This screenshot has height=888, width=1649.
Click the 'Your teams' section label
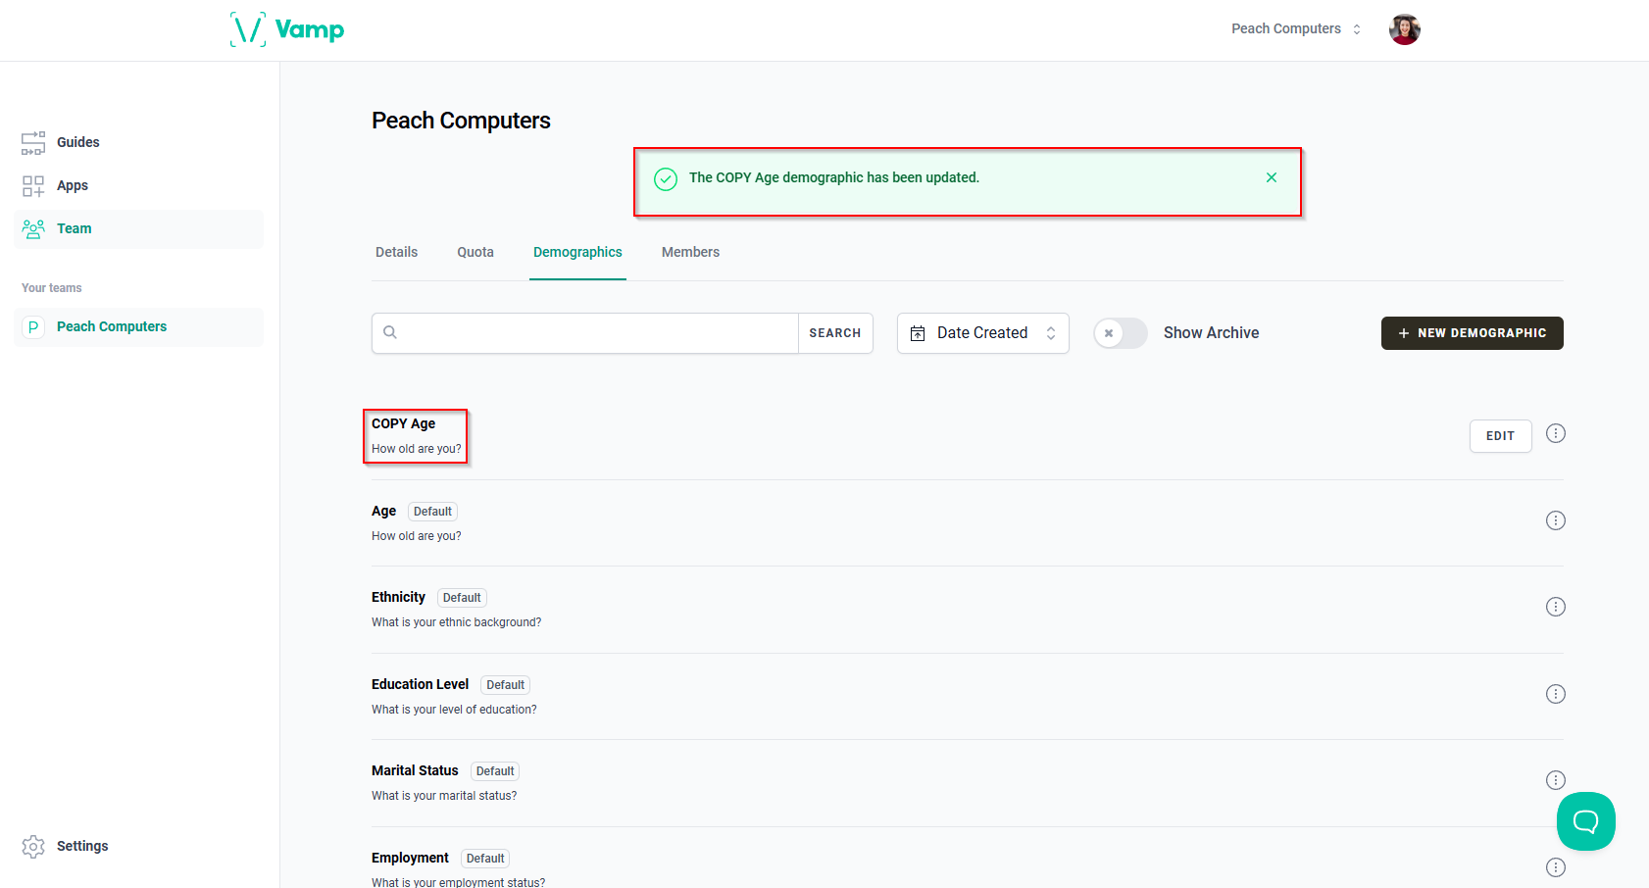pyautogui.click(x=52, y=288)
